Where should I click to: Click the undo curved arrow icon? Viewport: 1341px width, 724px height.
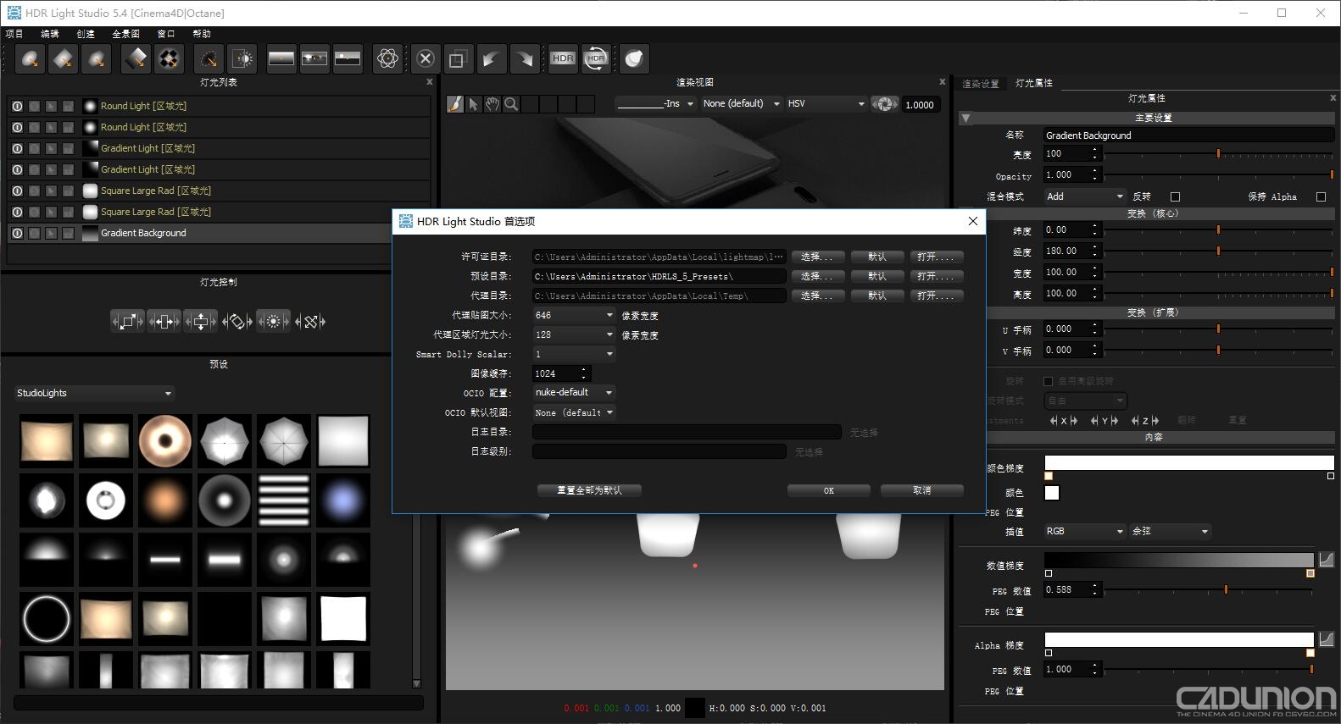(x=491, y=58)
